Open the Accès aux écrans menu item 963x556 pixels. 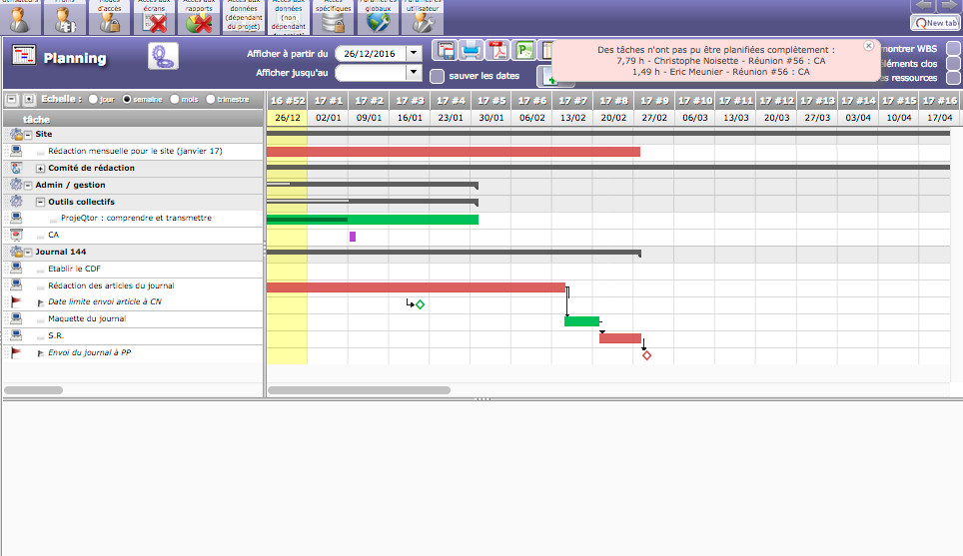(155, 18)
